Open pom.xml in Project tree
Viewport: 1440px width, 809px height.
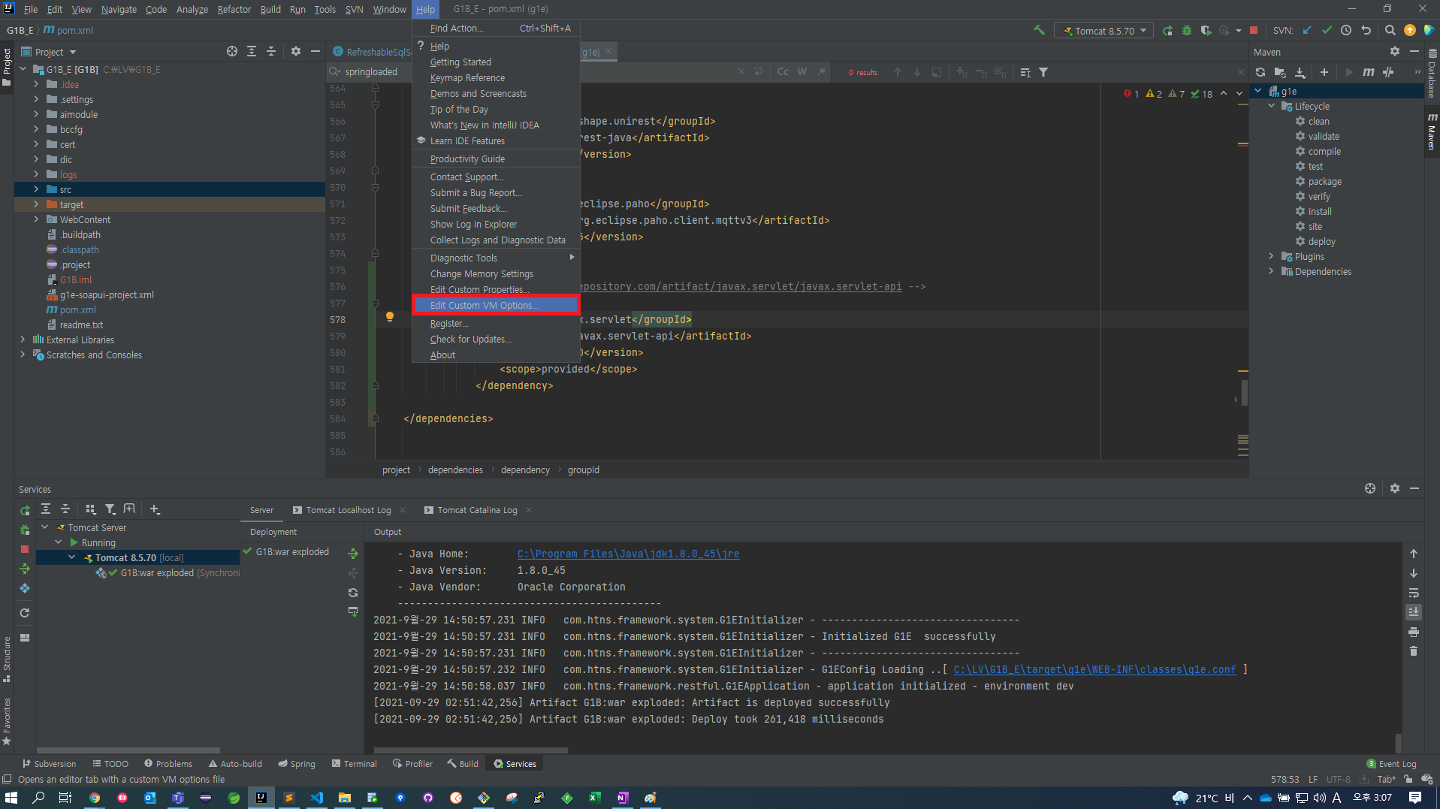click(78, 309)
